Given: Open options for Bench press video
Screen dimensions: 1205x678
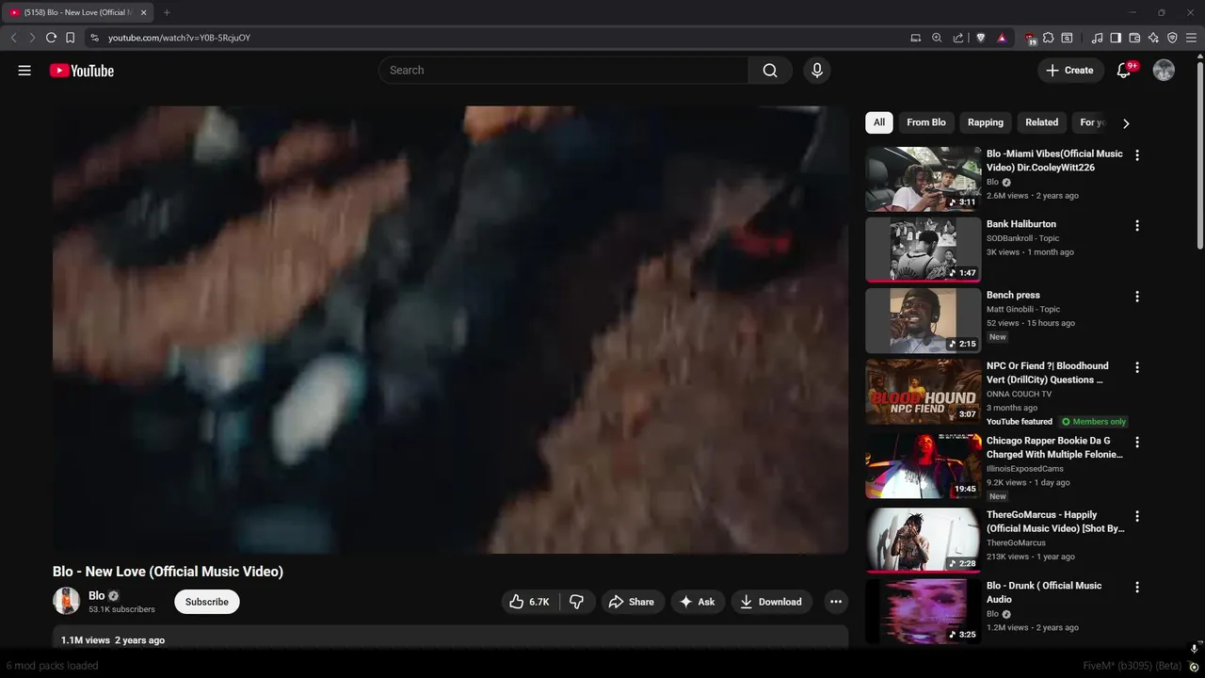Looking at the screenshot, I should (1137, 297).
